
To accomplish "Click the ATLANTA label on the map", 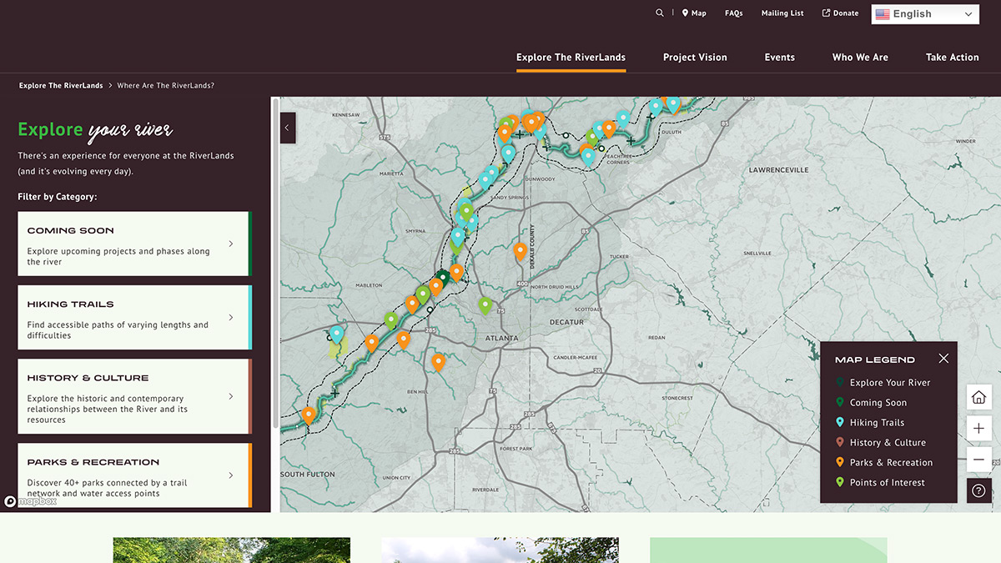I will tap(502, 339).
